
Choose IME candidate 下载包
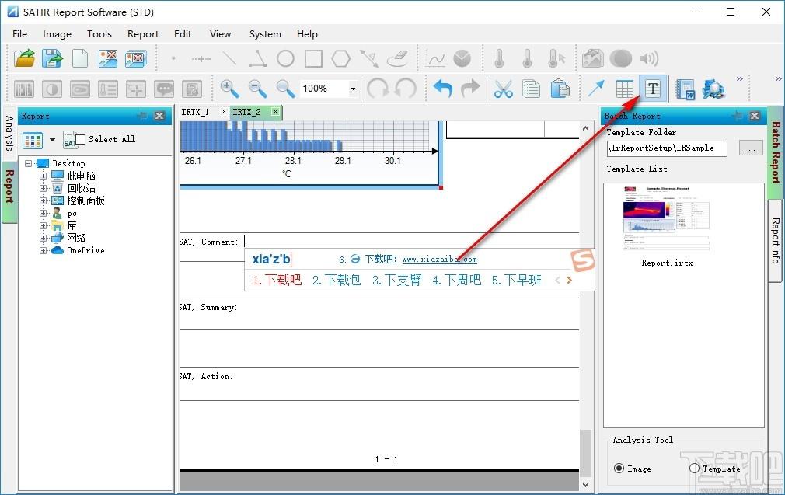[337, 280]
